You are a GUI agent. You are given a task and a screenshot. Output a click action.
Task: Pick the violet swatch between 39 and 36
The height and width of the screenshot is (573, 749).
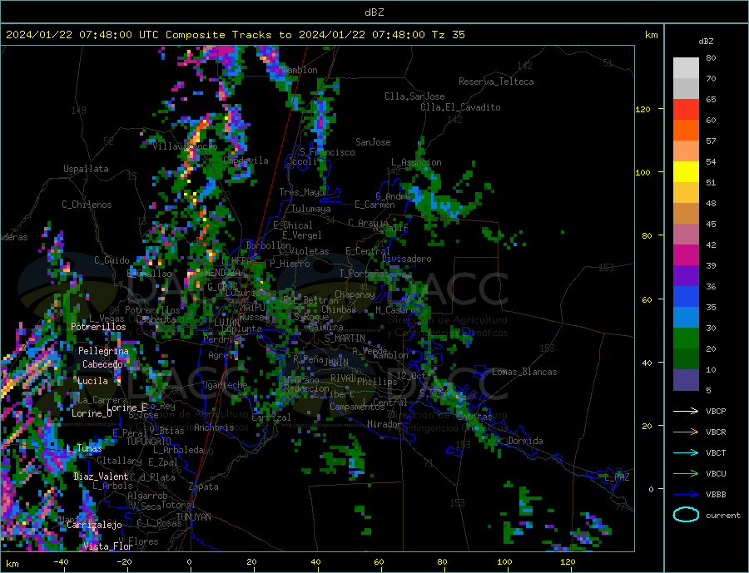(x=686, y=276)
